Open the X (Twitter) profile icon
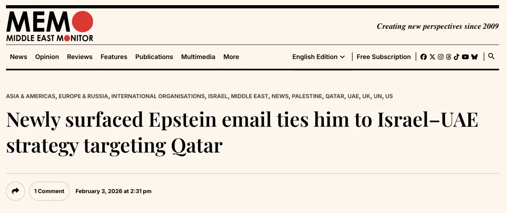Image resolution: width=507 pixels, height=213 pixels. 432,57
